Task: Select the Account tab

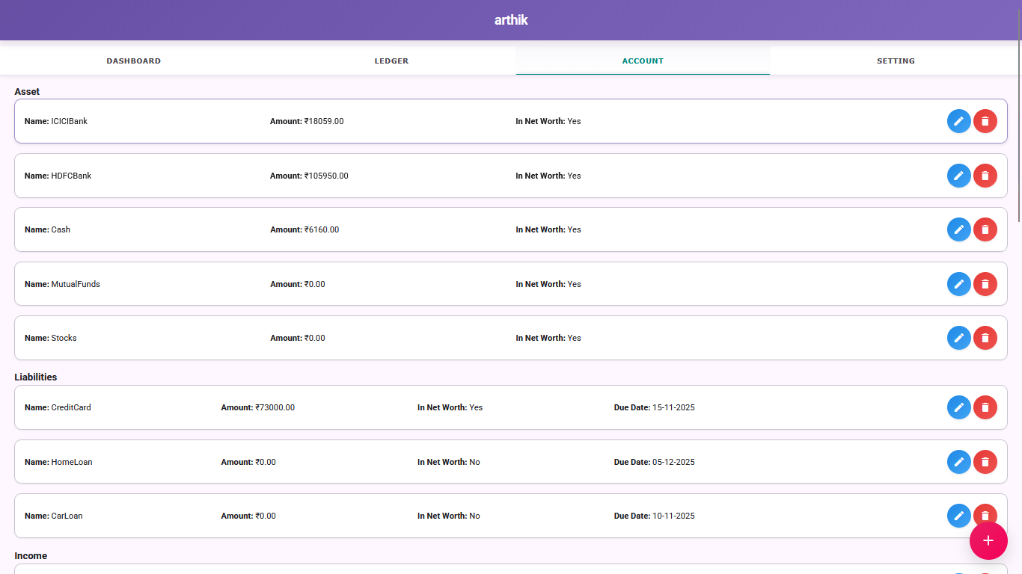Action: [643, 61]
